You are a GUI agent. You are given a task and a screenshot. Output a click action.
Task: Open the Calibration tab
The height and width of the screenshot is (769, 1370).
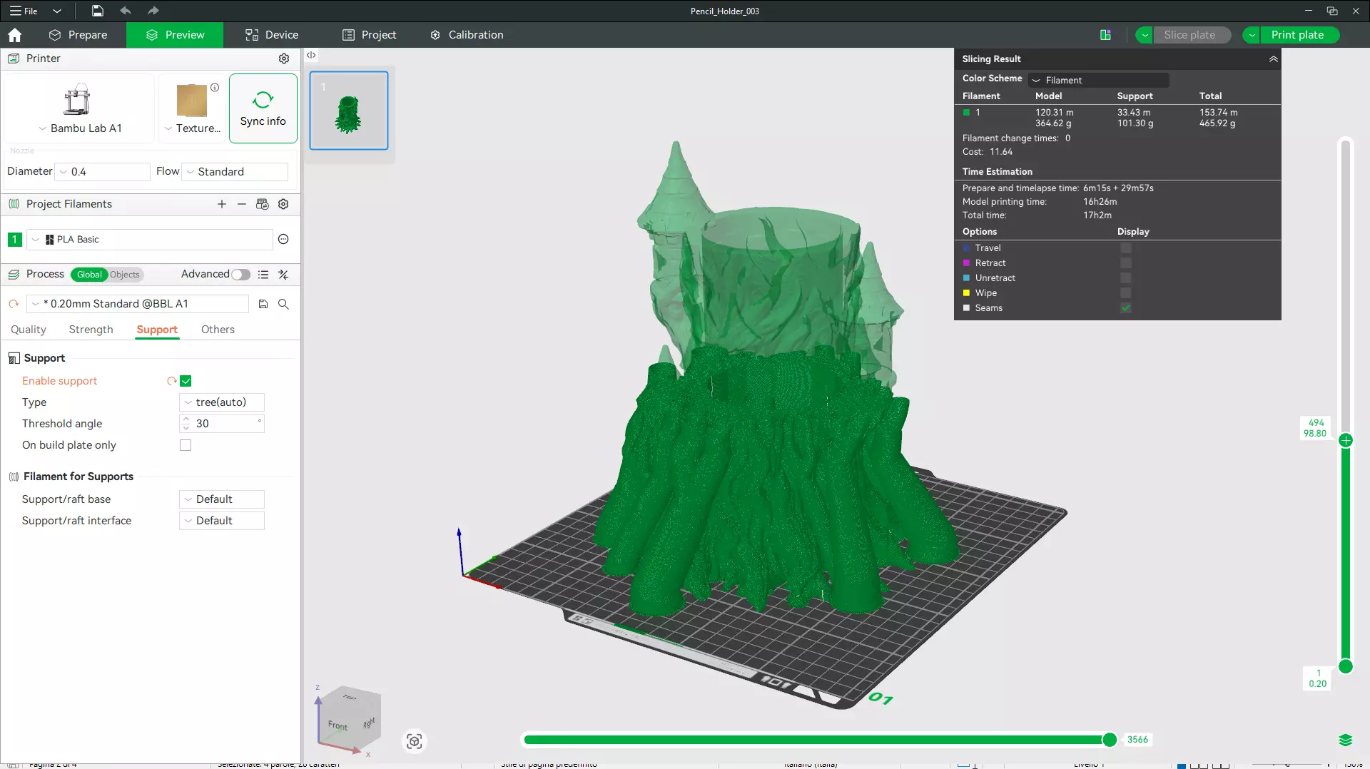[467, 35]
